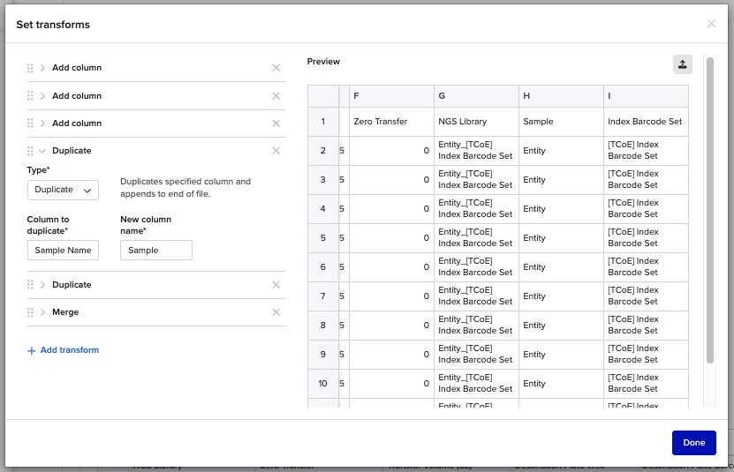Remove the Merge transform
734x472 pixels.
(x=276, y=312)
